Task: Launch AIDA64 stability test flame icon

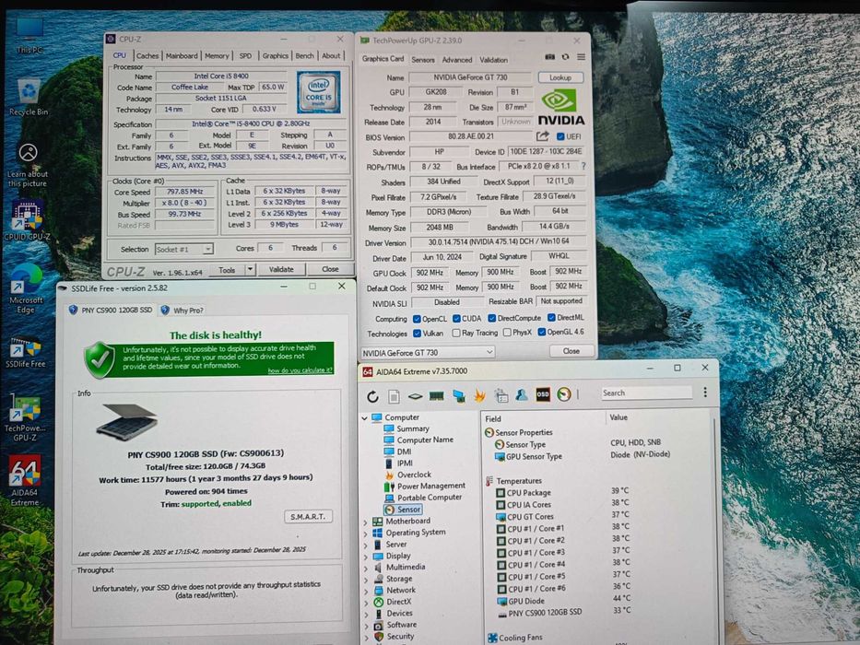Action: click(x=480, y=395)
